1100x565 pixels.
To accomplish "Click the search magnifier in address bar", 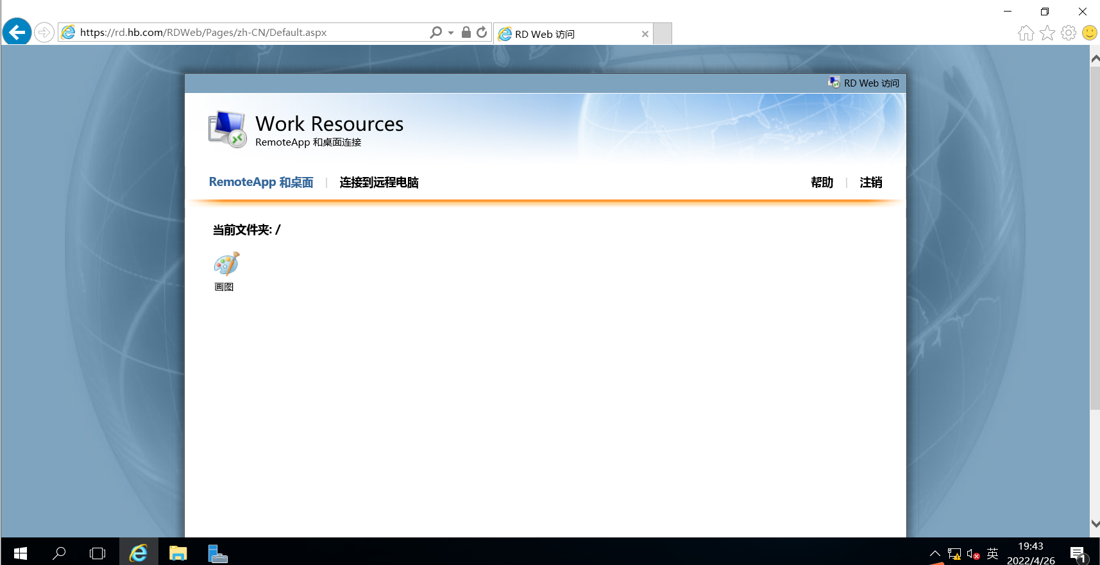I will point(436,32).
